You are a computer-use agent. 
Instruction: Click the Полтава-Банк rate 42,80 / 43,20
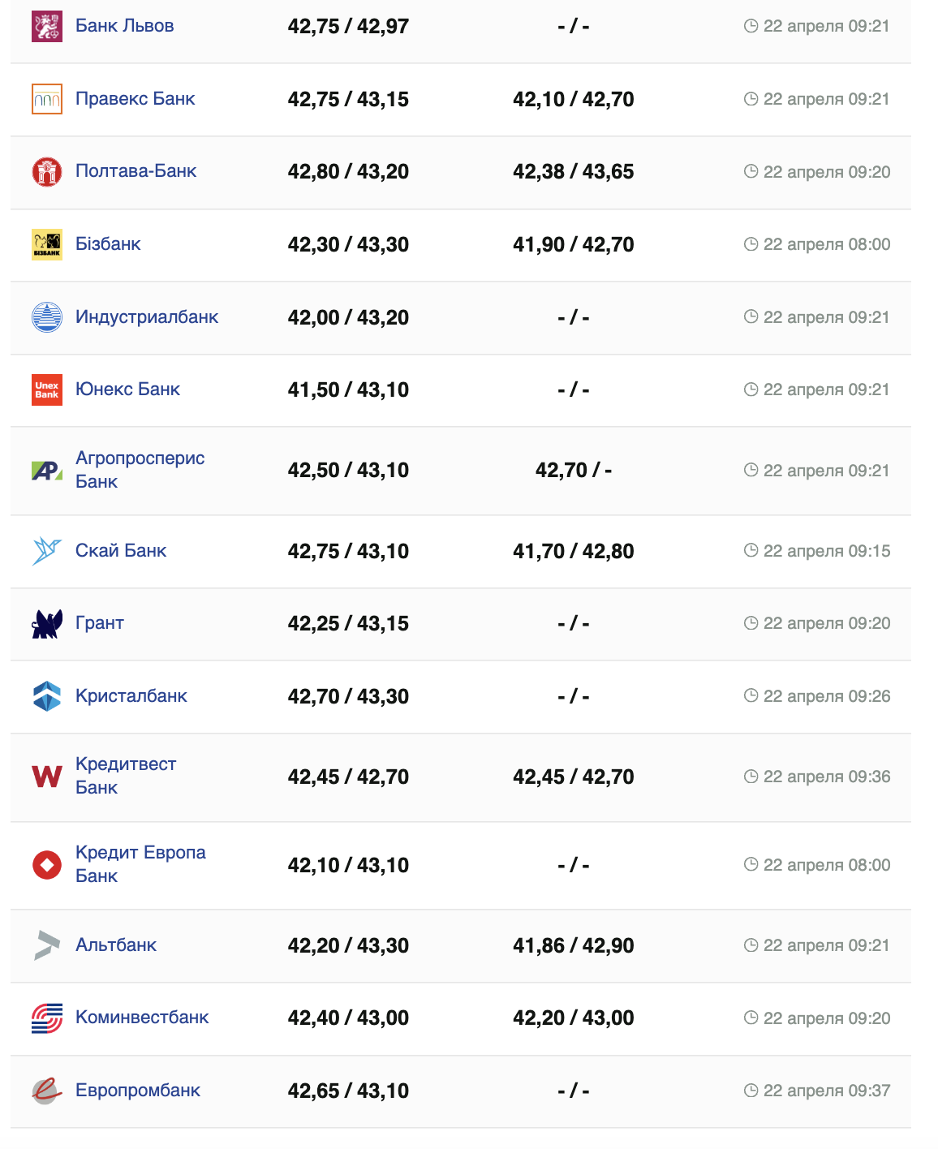[348, 172]
